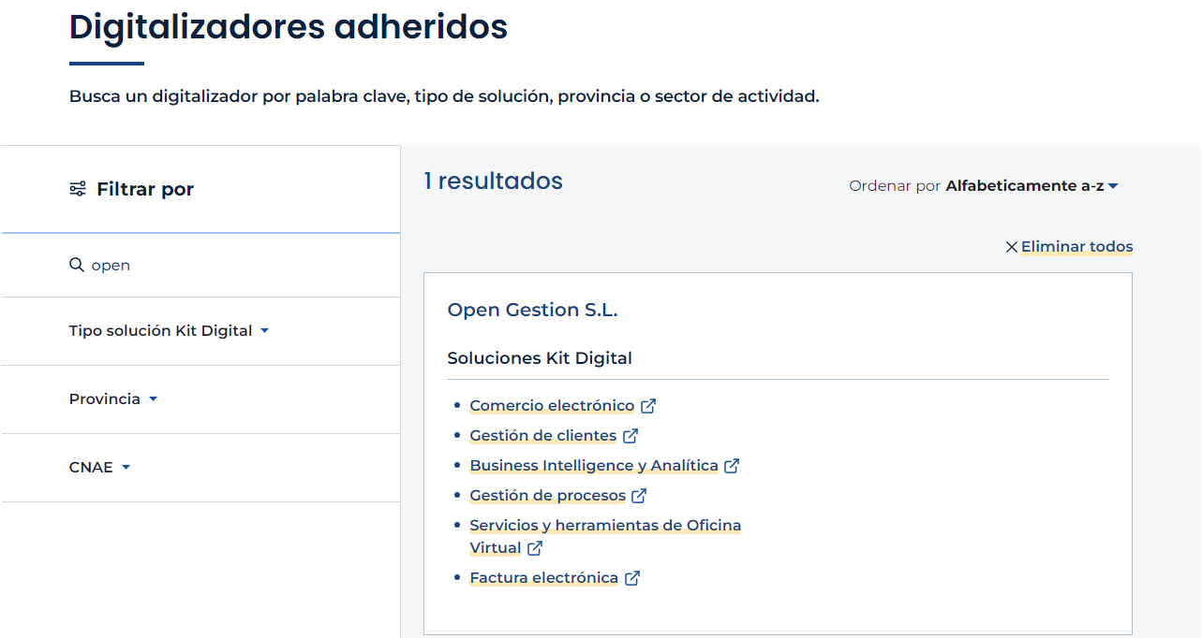This screenshot has width=1202, height=638.
Task: Click Eliminar todos to clear filters
Action: tap(1076, 247)
